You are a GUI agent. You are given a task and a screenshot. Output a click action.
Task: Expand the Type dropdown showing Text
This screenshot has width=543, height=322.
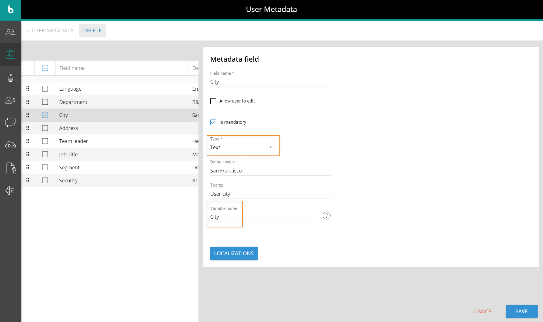[x=242, y=147]
